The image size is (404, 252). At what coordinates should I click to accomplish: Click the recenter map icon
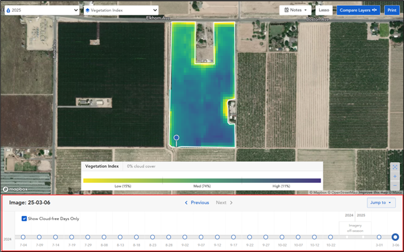(395, 167)
